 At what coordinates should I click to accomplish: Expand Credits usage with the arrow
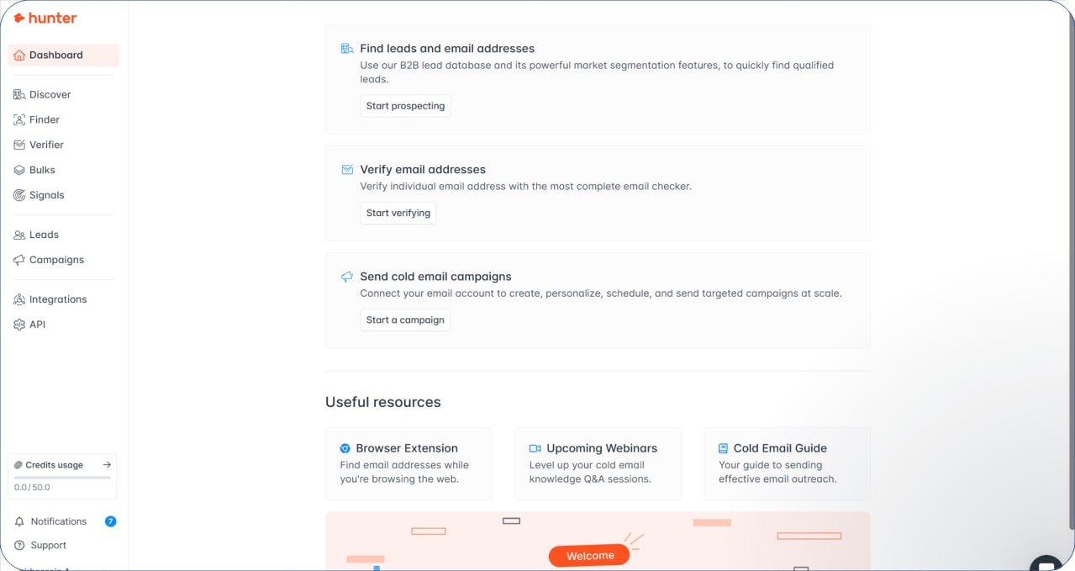point(107,465)
